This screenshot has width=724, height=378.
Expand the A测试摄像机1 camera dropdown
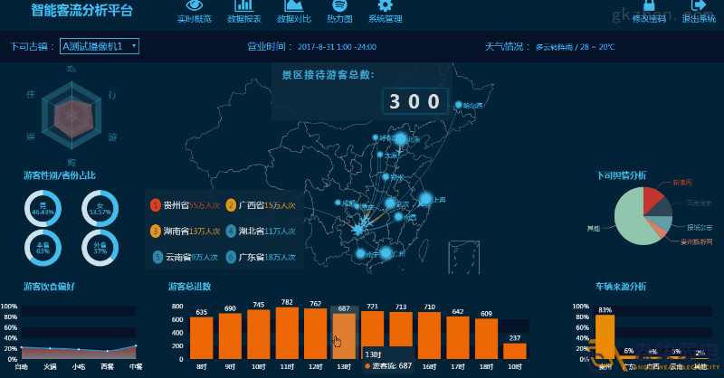(100, 46)
